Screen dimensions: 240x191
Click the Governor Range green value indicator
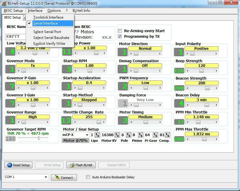(10, 120)
